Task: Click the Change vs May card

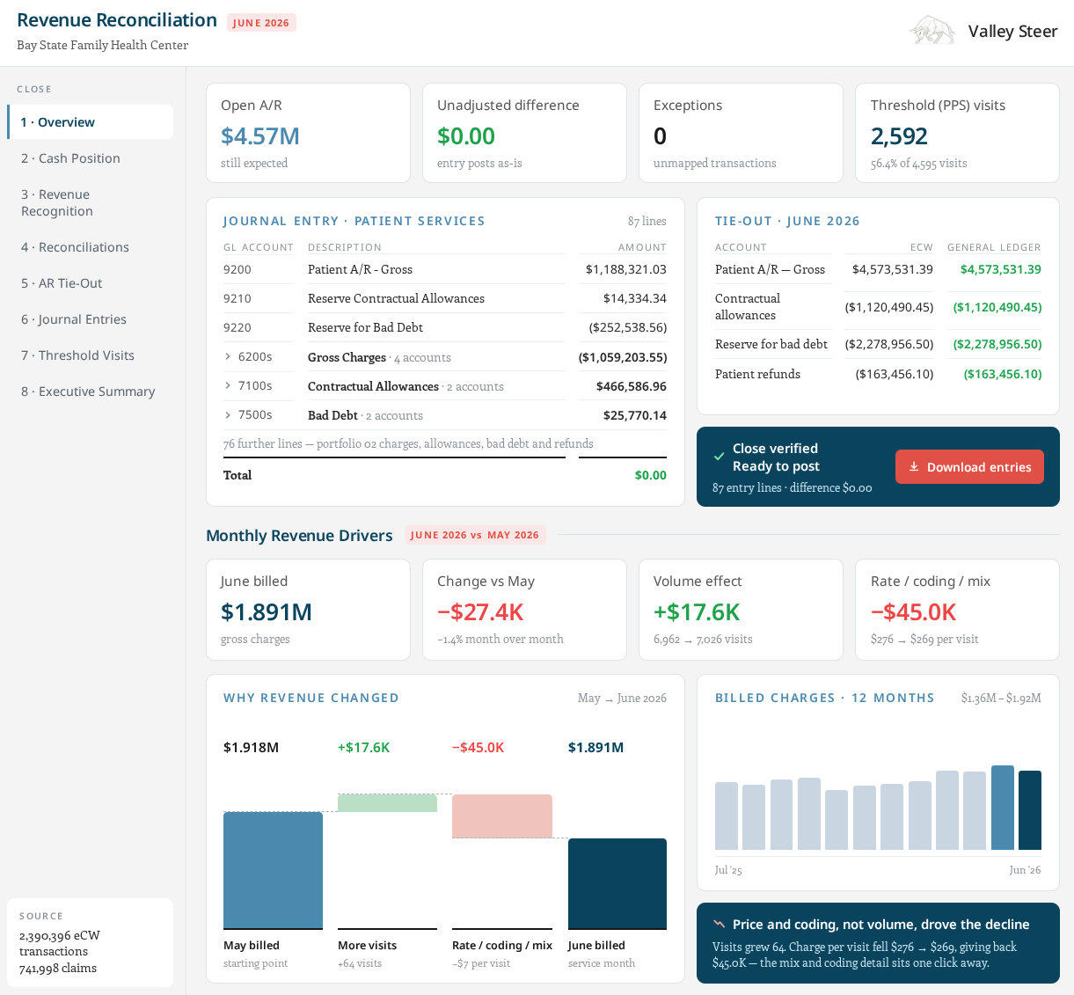Action: (x=524, y=610)
